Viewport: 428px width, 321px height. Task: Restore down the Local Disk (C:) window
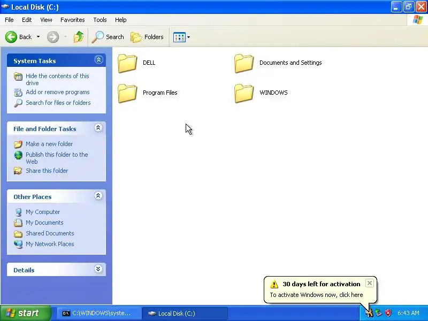click(x=409, y=7)
